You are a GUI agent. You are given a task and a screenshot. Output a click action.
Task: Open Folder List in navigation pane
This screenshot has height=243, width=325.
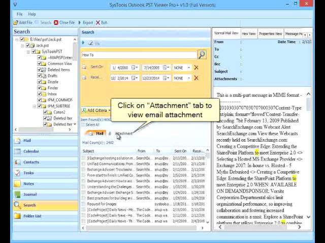click(x=46, y=216)
